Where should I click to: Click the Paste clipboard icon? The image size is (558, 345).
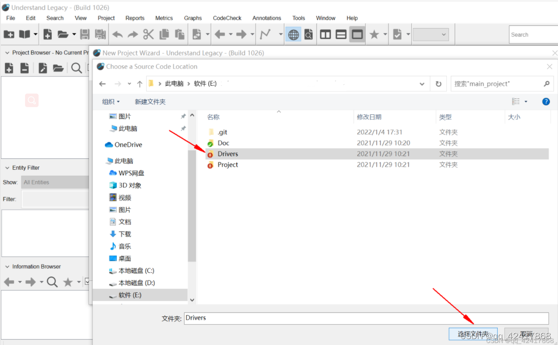coord(179,34)
